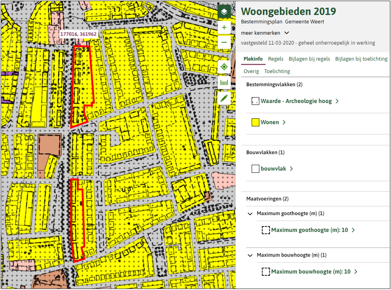
Task: Select the pencil drawing tool
Action: click(224, 97)
